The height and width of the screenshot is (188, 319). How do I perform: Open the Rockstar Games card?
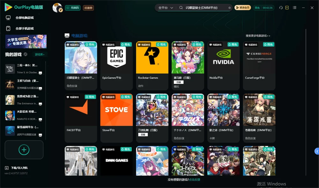pos(152,66)
